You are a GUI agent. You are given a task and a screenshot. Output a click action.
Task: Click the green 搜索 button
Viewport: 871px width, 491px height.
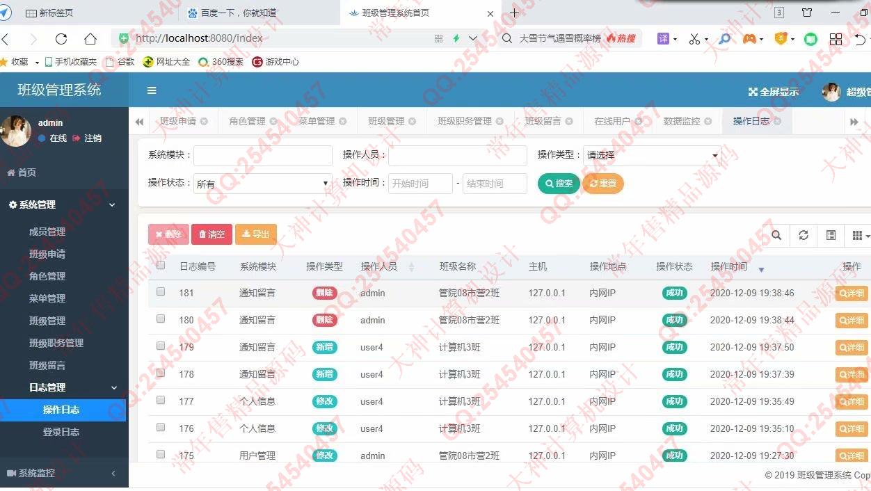click(559, 184)
